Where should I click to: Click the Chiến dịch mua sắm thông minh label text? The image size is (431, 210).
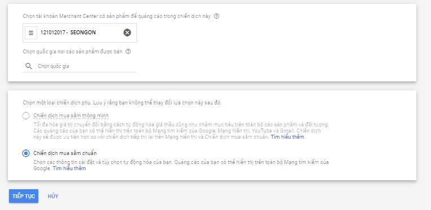click(x=71, y=116)
